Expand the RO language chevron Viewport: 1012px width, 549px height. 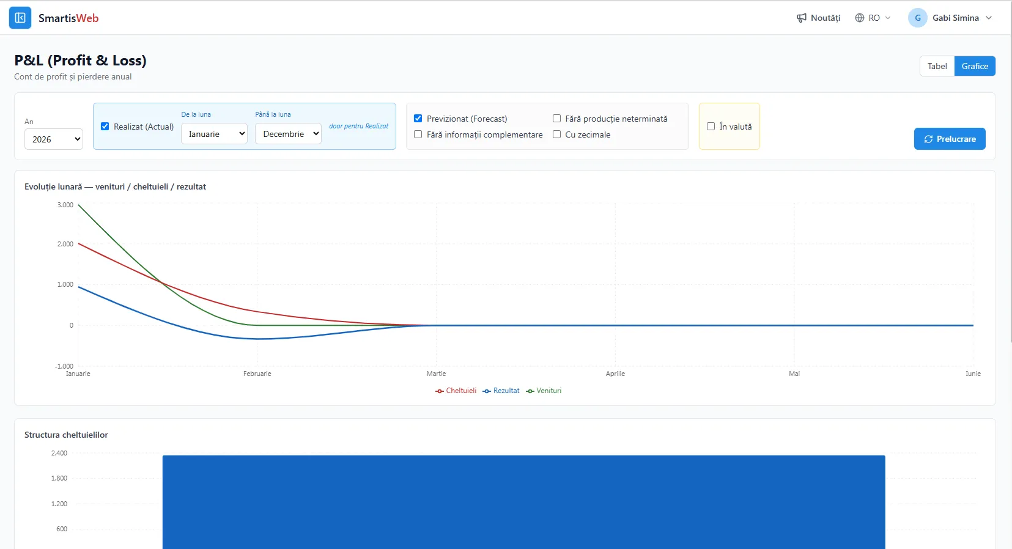pos(888,18)
